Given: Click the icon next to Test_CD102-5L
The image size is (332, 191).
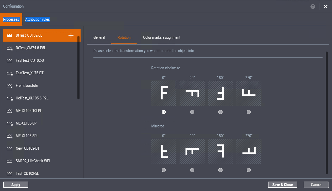Looking at the screenshot, I should 9,173.
